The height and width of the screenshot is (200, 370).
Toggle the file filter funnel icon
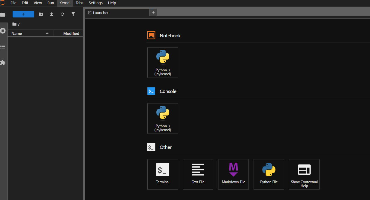point(73,14)
